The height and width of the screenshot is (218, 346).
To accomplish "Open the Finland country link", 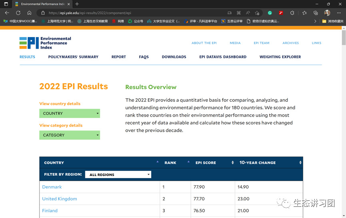I will pyautogui.click(x=50, y=211).
